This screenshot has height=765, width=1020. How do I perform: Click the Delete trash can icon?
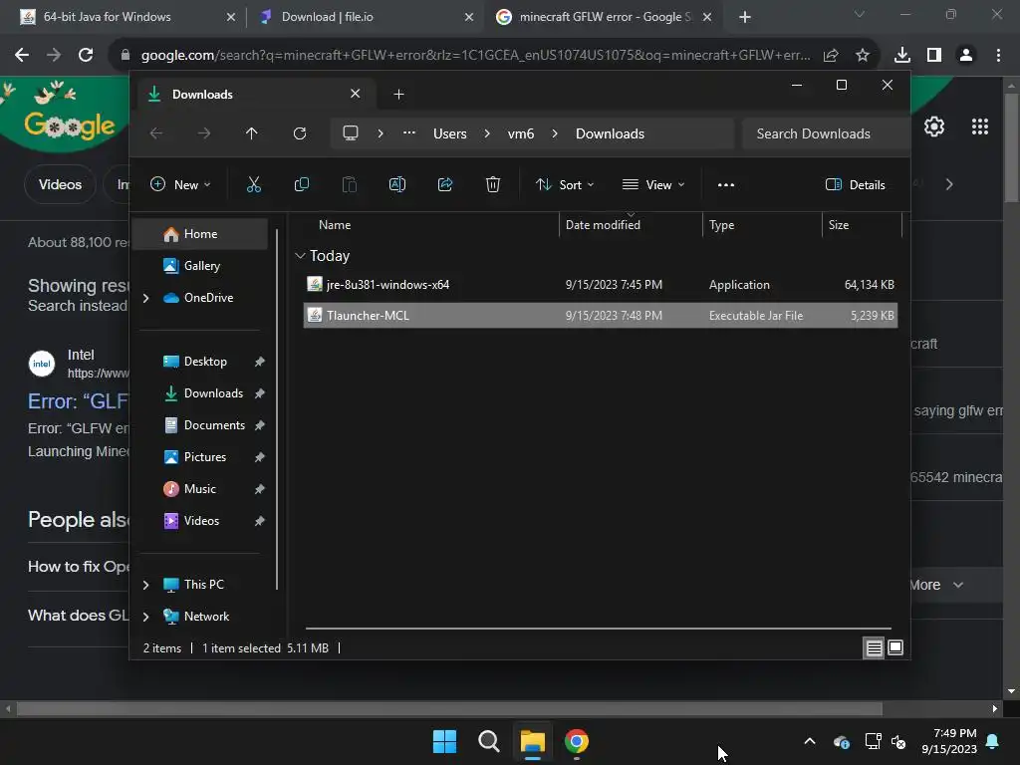[492, 184]
